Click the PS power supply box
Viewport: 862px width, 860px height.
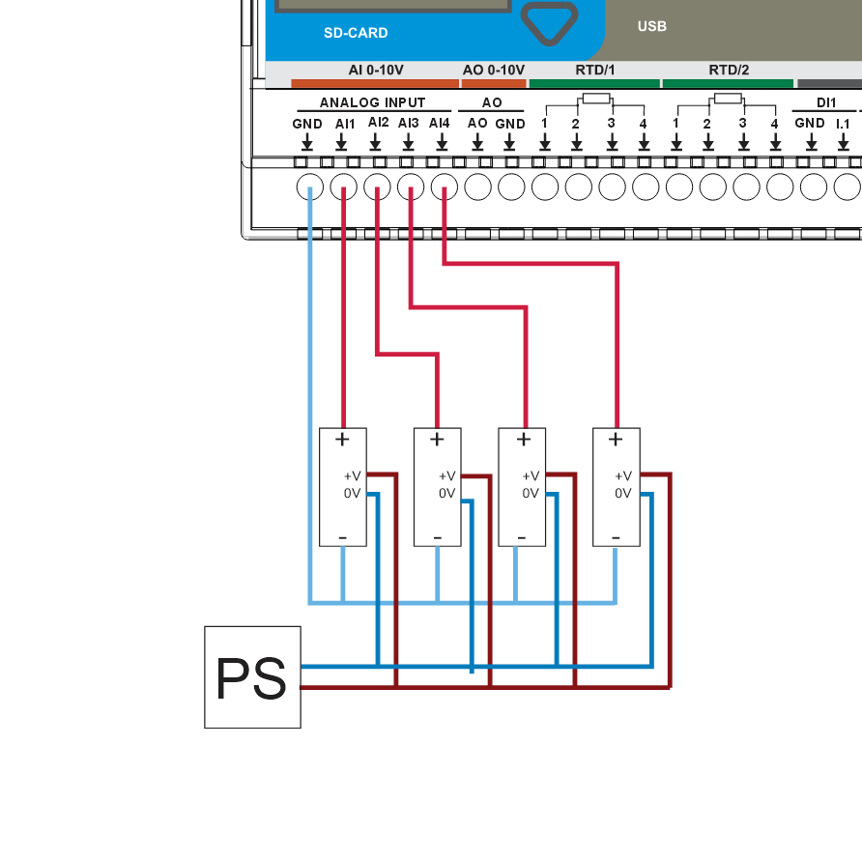[252, 676]
